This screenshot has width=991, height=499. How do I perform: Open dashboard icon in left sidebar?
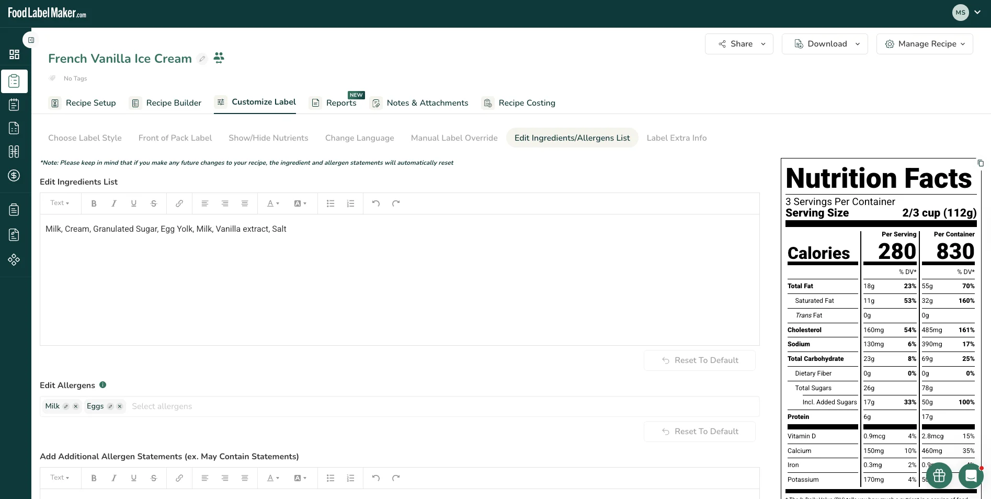(14, 54)
